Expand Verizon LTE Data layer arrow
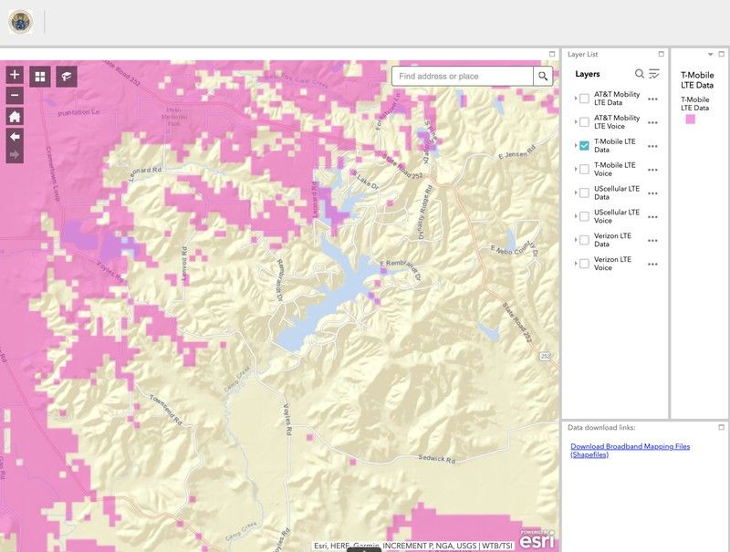730x552 pixels. click(x=576, y=240)
